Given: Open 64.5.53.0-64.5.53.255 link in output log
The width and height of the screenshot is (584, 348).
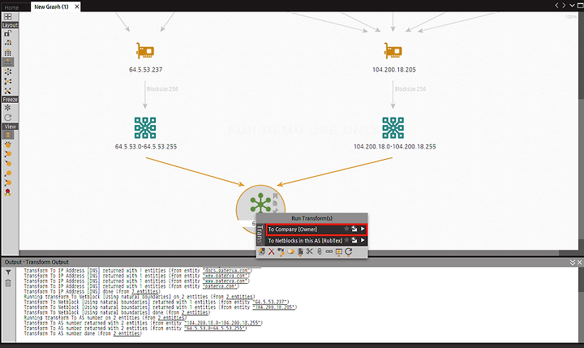Looking at the screenshot, I should (216, 329).
